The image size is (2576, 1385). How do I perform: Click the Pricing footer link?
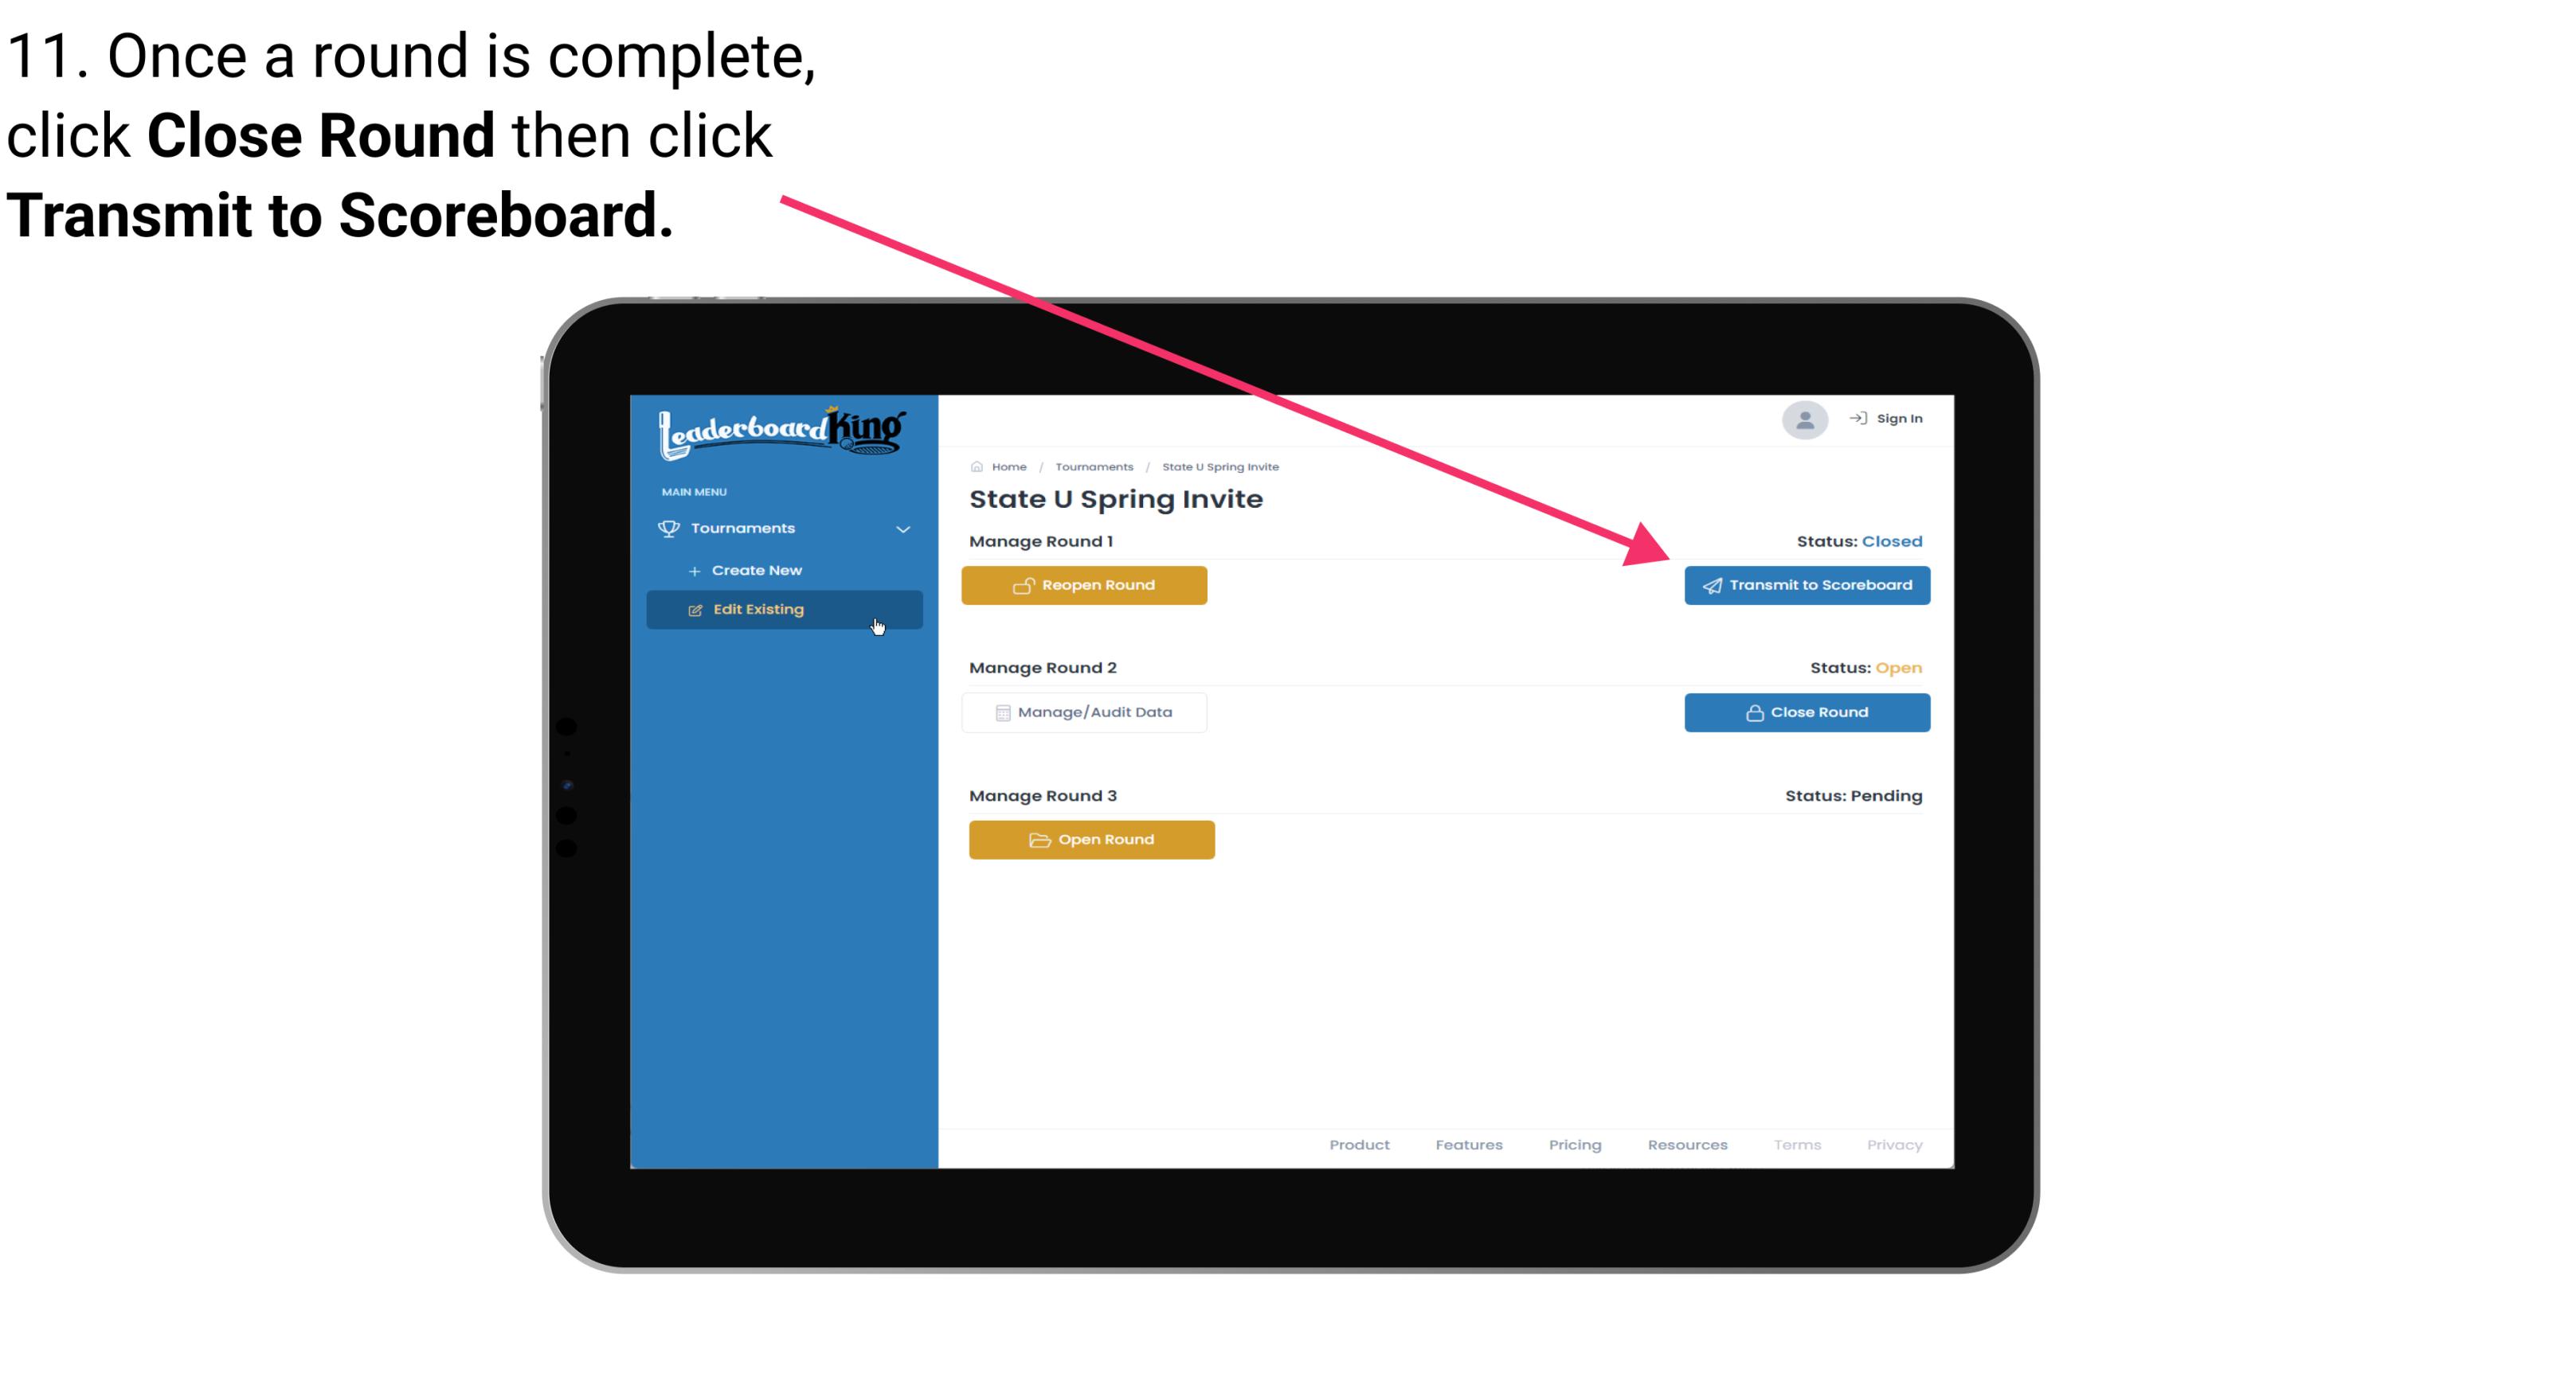[x=1575, y=1143]
